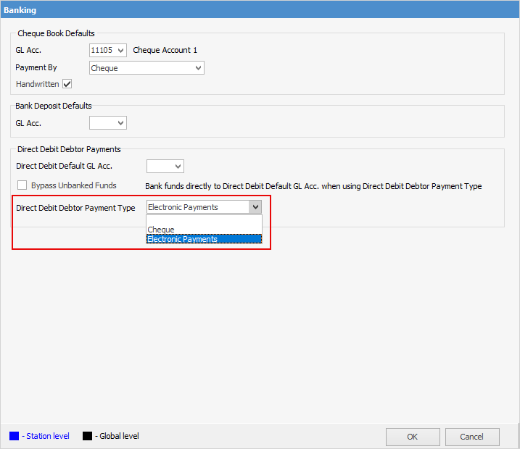The height and width of the screenshot is (449, 520).
Task: Click the Handwritten label
Action: (x=38, y=84)
